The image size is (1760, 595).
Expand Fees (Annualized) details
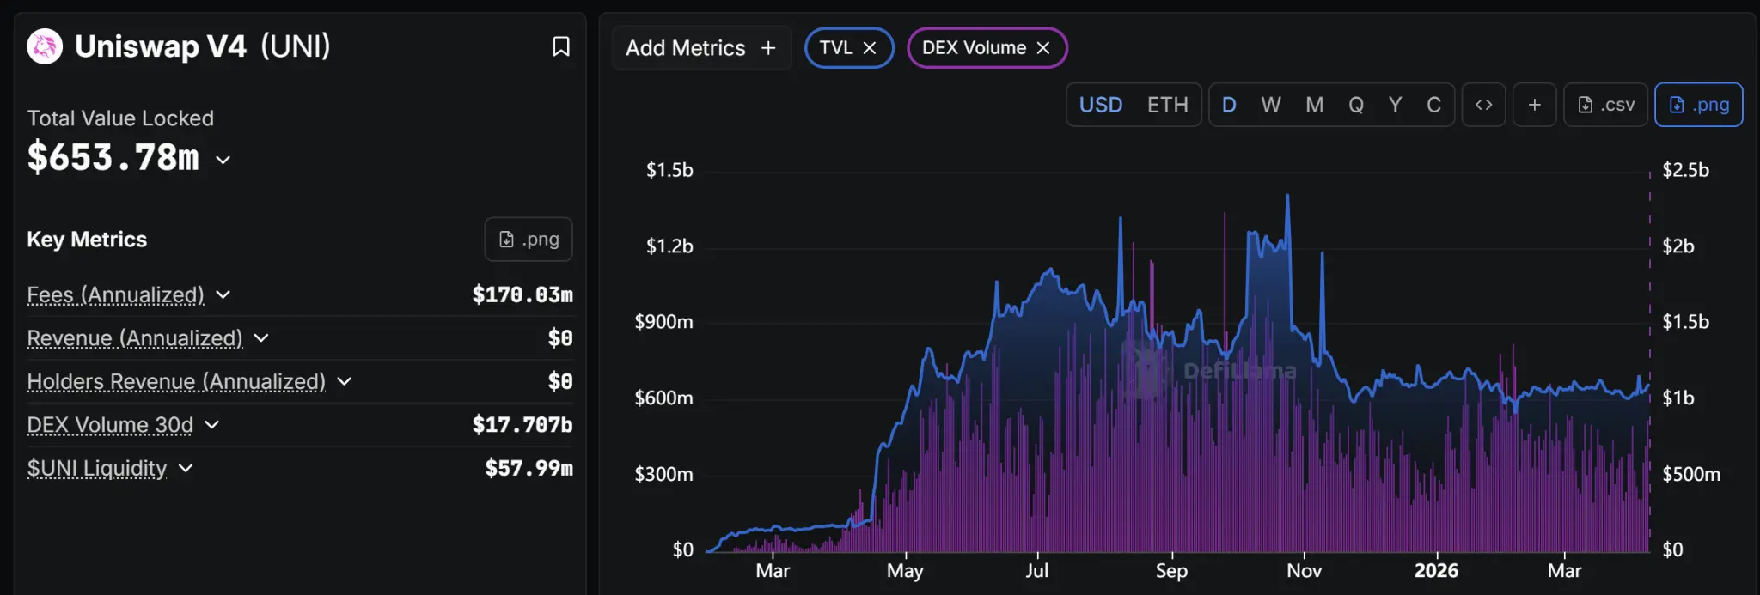click(x=223, y=294)
